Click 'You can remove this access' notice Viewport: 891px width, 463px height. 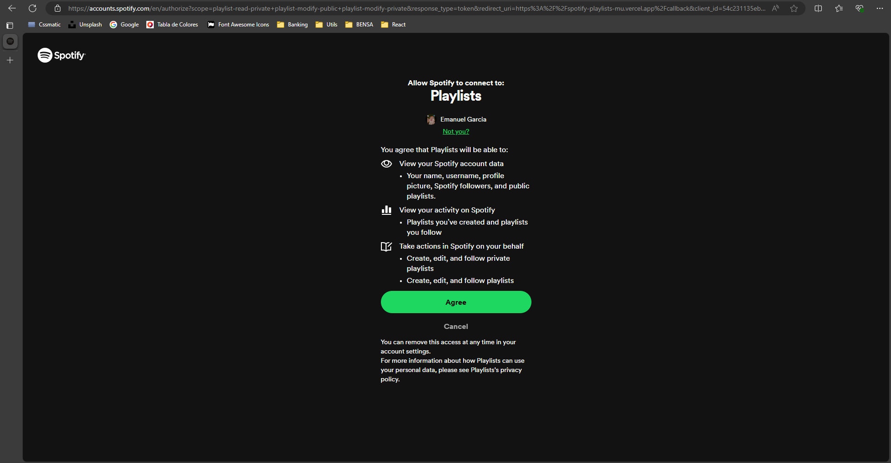(x=448, y=347)
